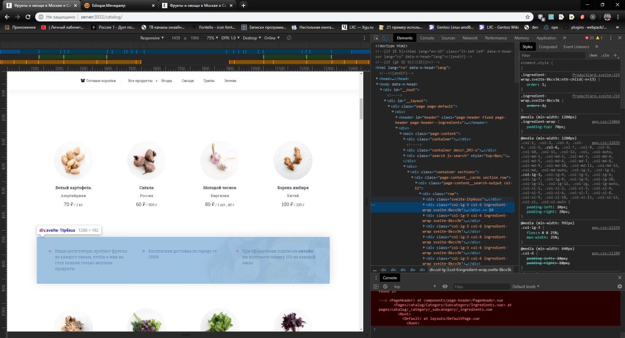Switch to the Sources tab
The width and height of the screenshot is (625, 338).
click(448, 38)
